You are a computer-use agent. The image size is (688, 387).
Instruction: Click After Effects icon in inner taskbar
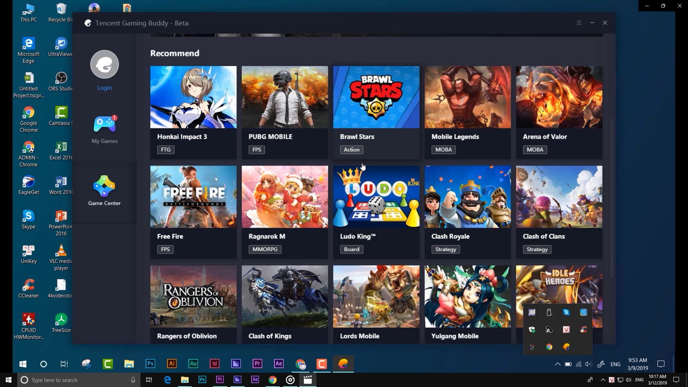[279, 364]
